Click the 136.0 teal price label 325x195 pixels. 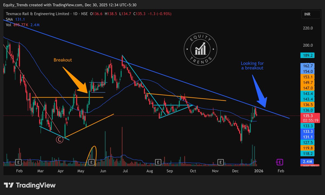point(307,110)
